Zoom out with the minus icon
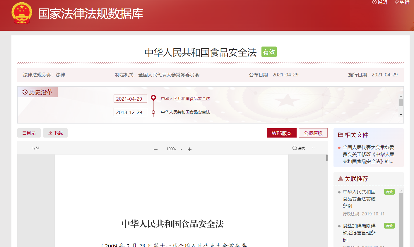The image size is (414, 247). (155, 149)
